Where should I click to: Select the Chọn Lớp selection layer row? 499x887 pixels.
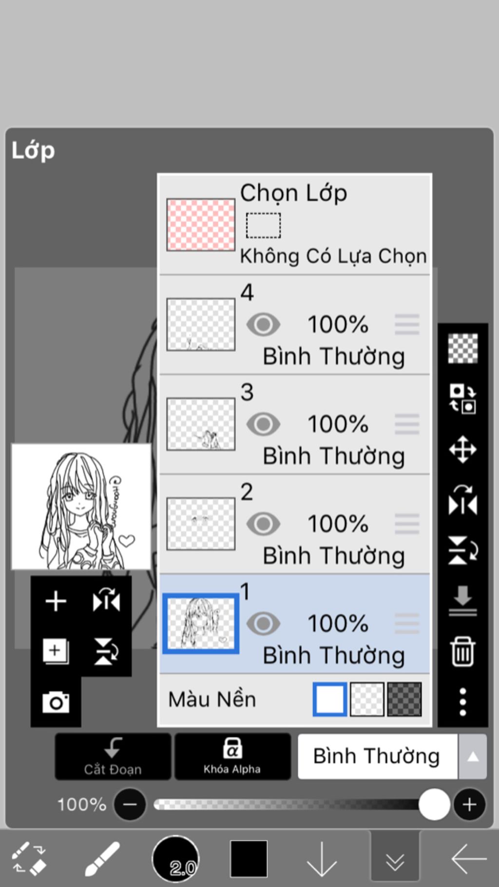pyautogui.click(x=295, y=225)
